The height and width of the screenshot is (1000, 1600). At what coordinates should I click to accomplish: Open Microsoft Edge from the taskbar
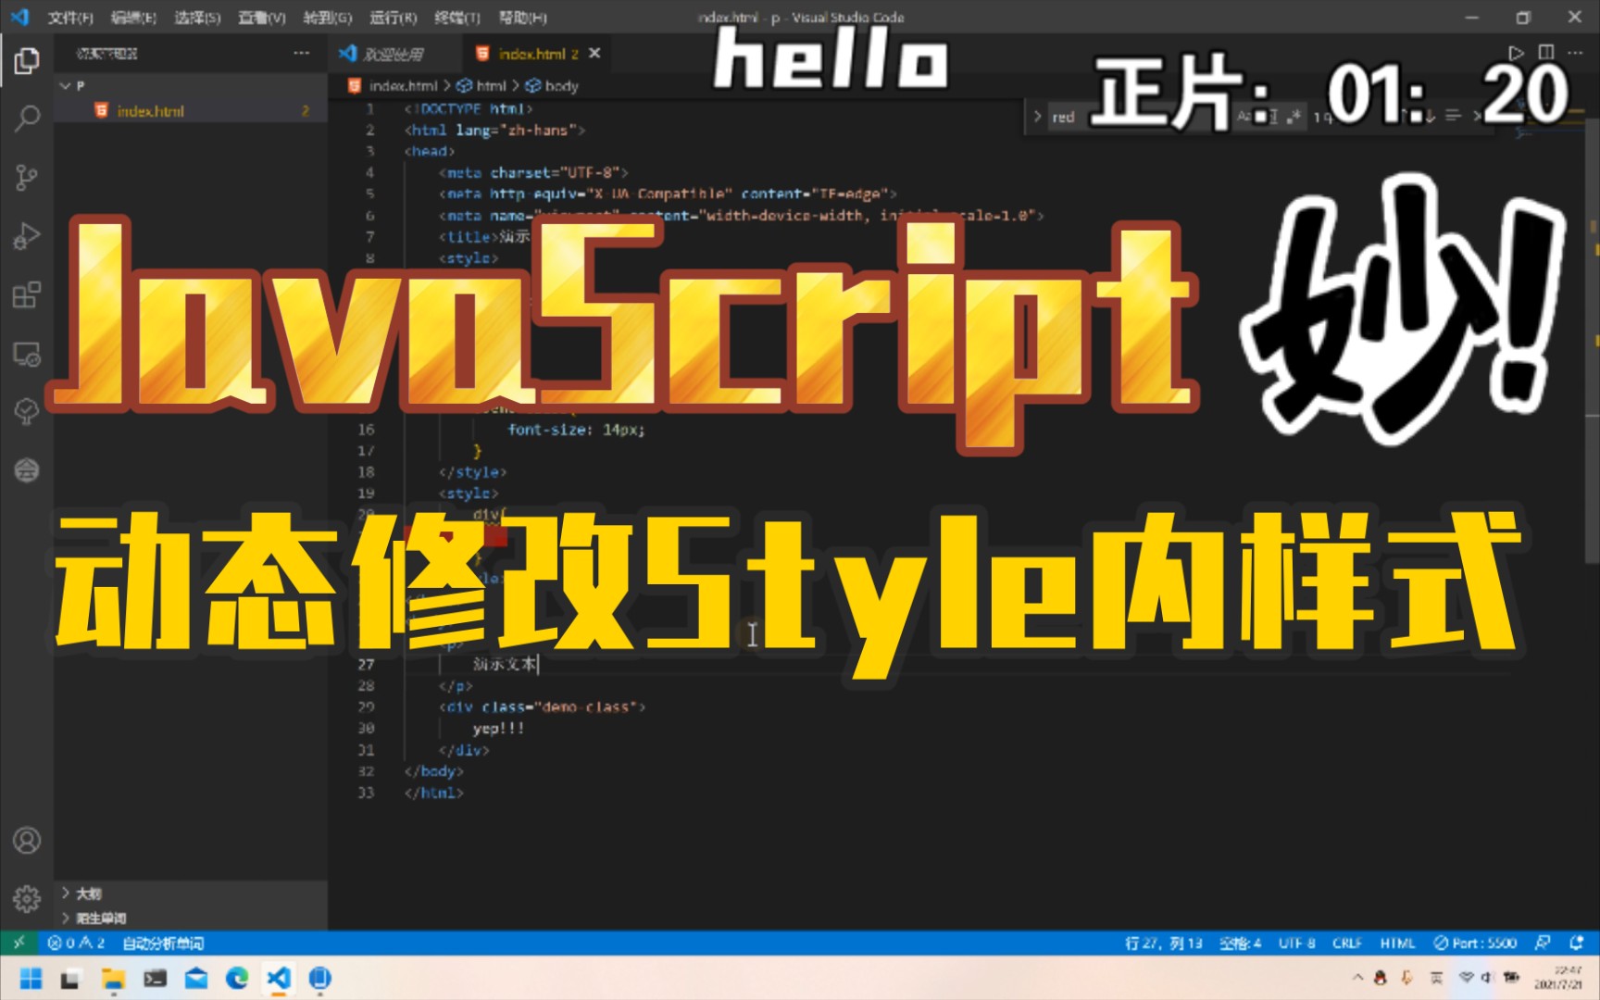[x=237, y=979]
